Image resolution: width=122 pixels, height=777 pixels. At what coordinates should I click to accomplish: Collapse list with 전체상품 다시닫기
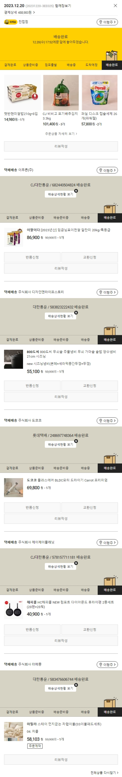104,773
